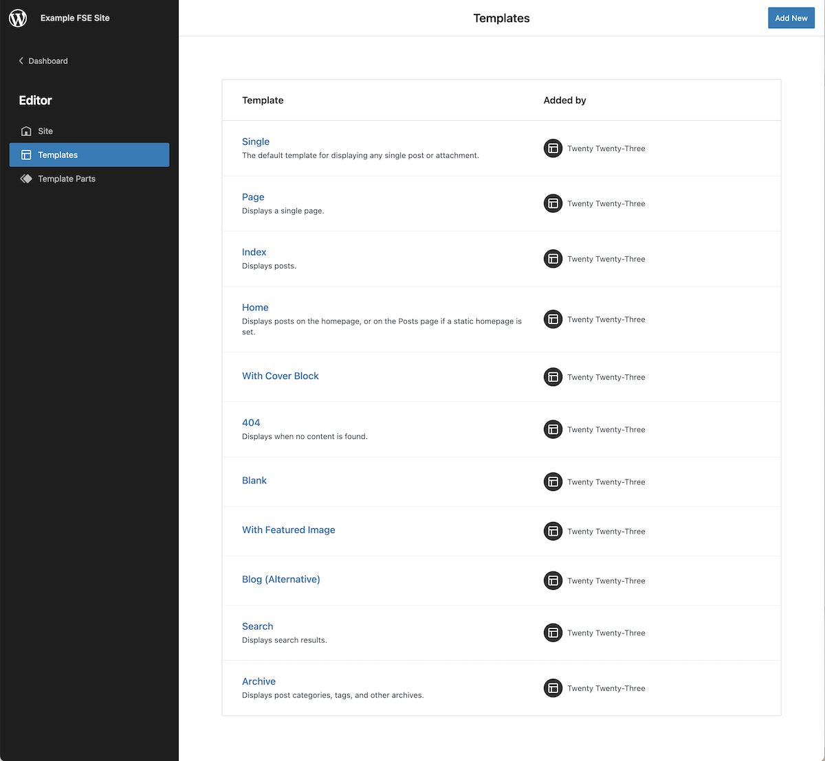This screenshot has width=825, height=761.
Task: Open the With Cover Block template
Action: (280, 376)
